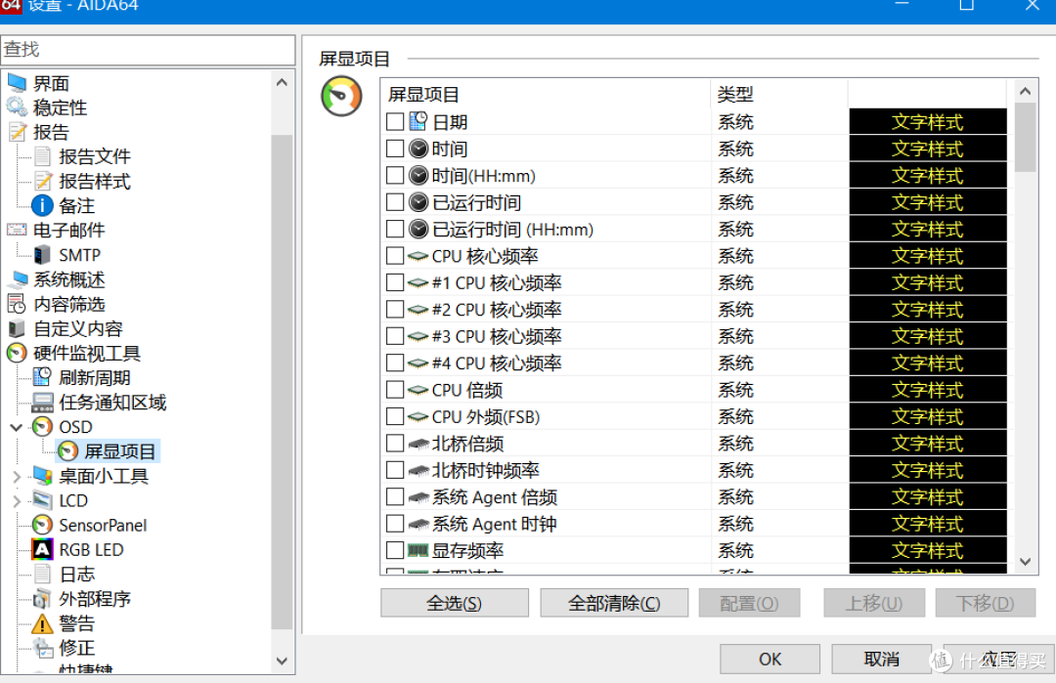Click the icon beside 修正
Viewport: 1056px width, 683px height.
point(42,648)
